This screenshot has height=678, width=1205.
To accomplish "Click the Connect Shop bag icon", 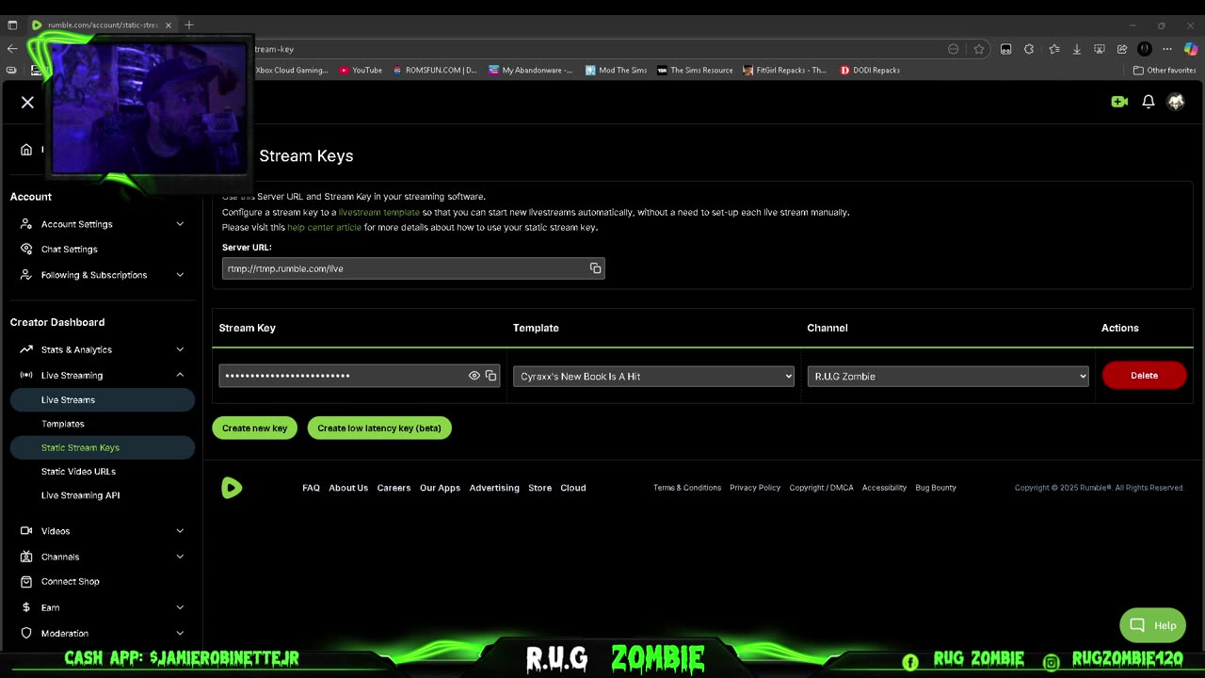I will (26, 582).
